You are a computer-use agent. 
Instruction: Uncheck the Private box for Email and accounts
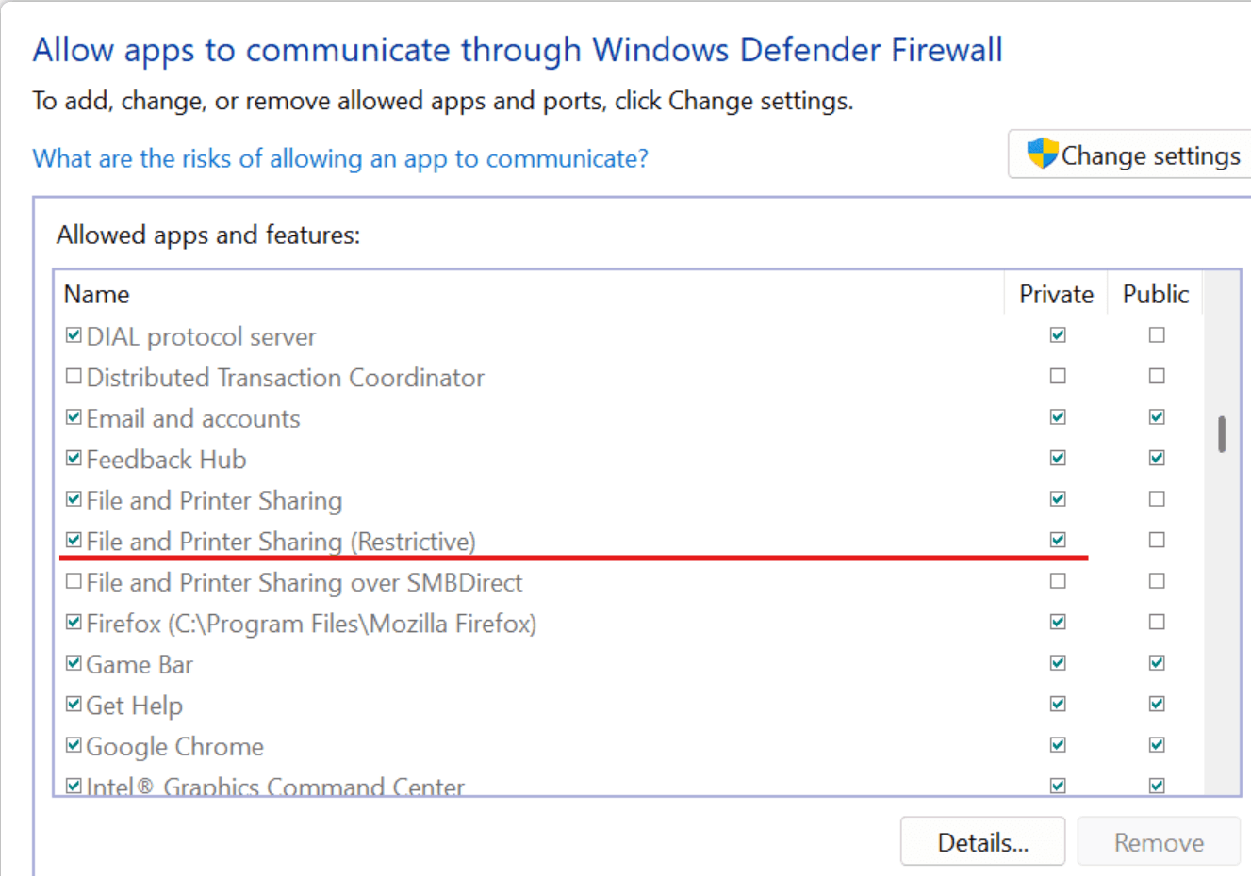tap(1058, 417)
